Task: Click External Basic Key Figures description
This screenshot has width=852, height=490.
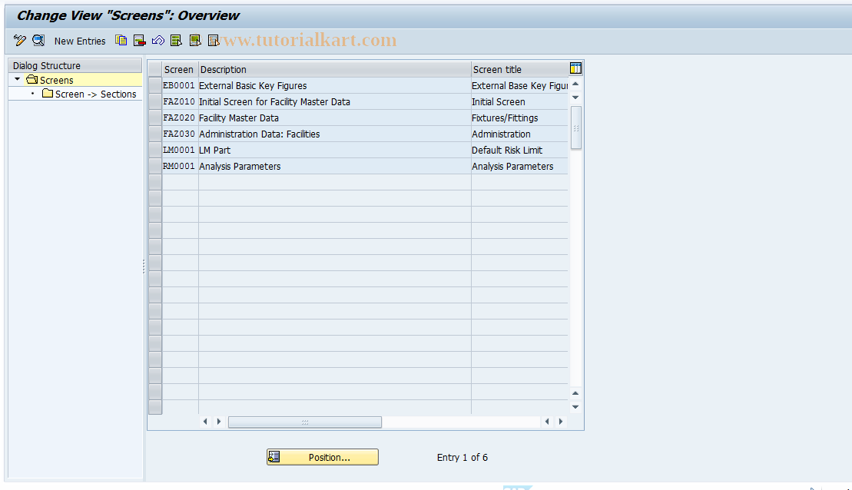Action: pos(335,86)
